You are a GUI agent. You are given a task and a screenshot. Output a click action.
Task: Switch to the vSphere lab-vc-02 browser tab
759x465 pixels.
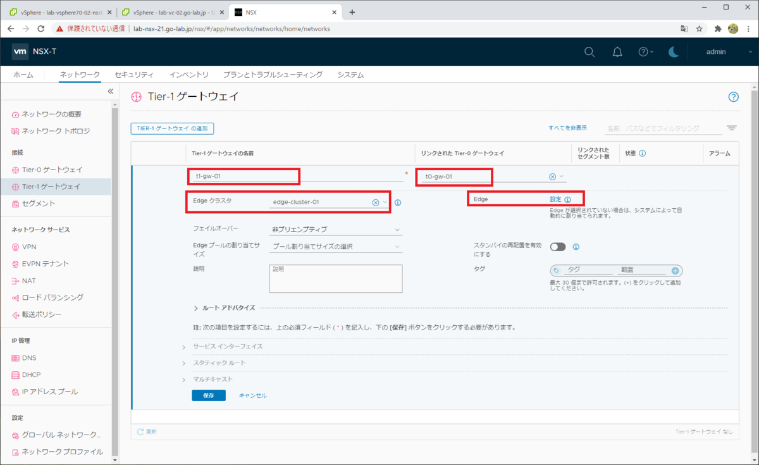point(172,12)
